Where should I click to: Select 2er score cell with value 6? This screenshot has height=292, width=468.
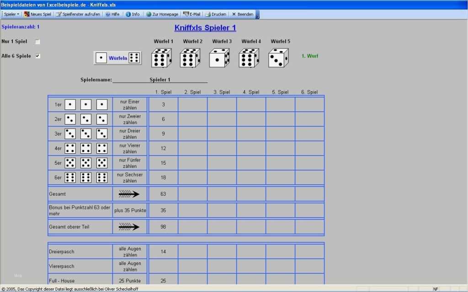click(x=163, y=119)
